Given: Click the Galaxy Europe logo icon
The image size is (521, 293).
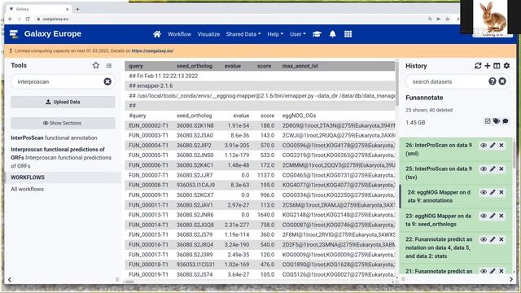Looking at the screenshot, I should tap(14, 34).
